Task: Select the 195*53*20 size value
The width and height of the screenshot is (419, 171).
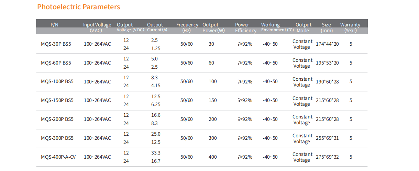Action: [327, 63]
